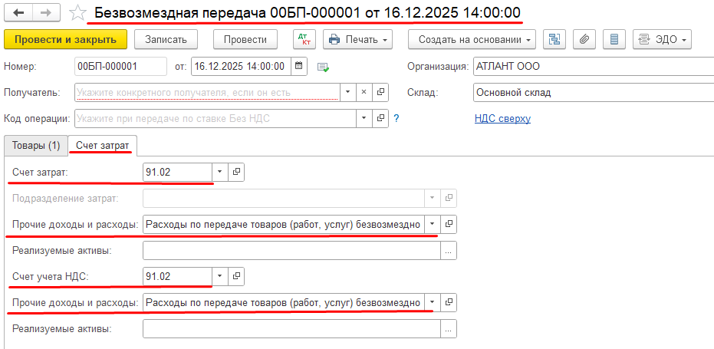The image size is (714, 349).
Task: Open the Печать dropdown menu
Action: (359, 39)
